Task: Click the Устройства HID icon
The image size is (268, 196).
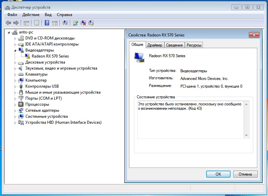Action: click(x=21, y=122)
